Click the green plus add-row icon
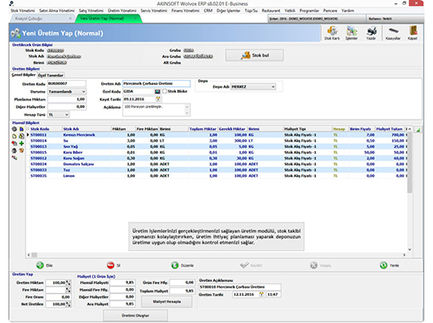This screenshot has height=323, width=433. [21, 144]
